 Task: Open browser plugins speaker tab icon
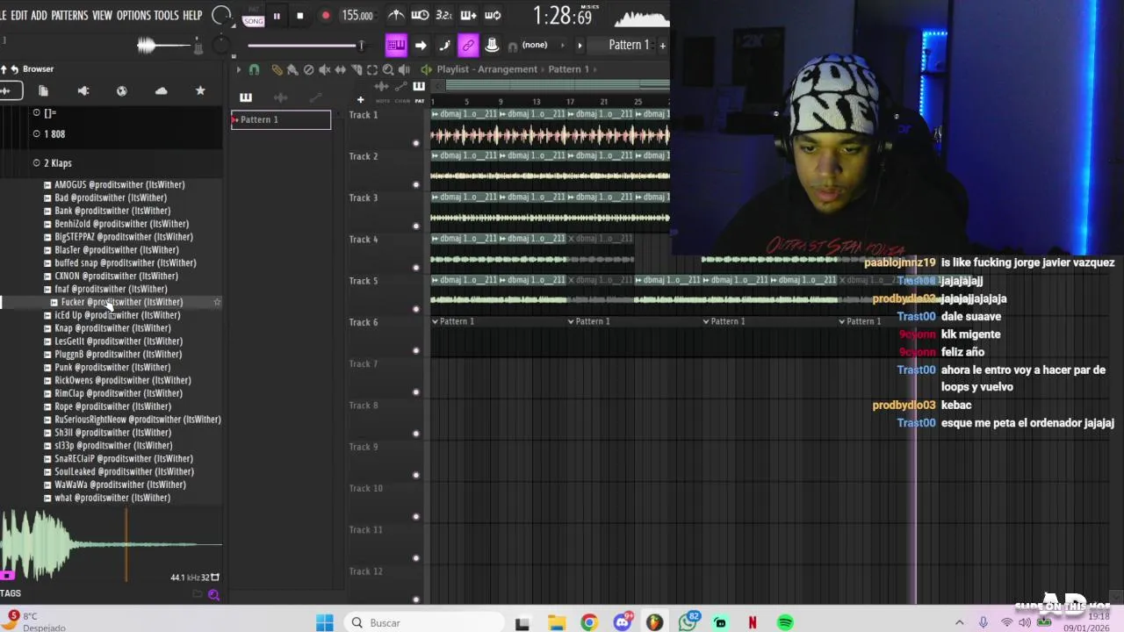point(83,90)
